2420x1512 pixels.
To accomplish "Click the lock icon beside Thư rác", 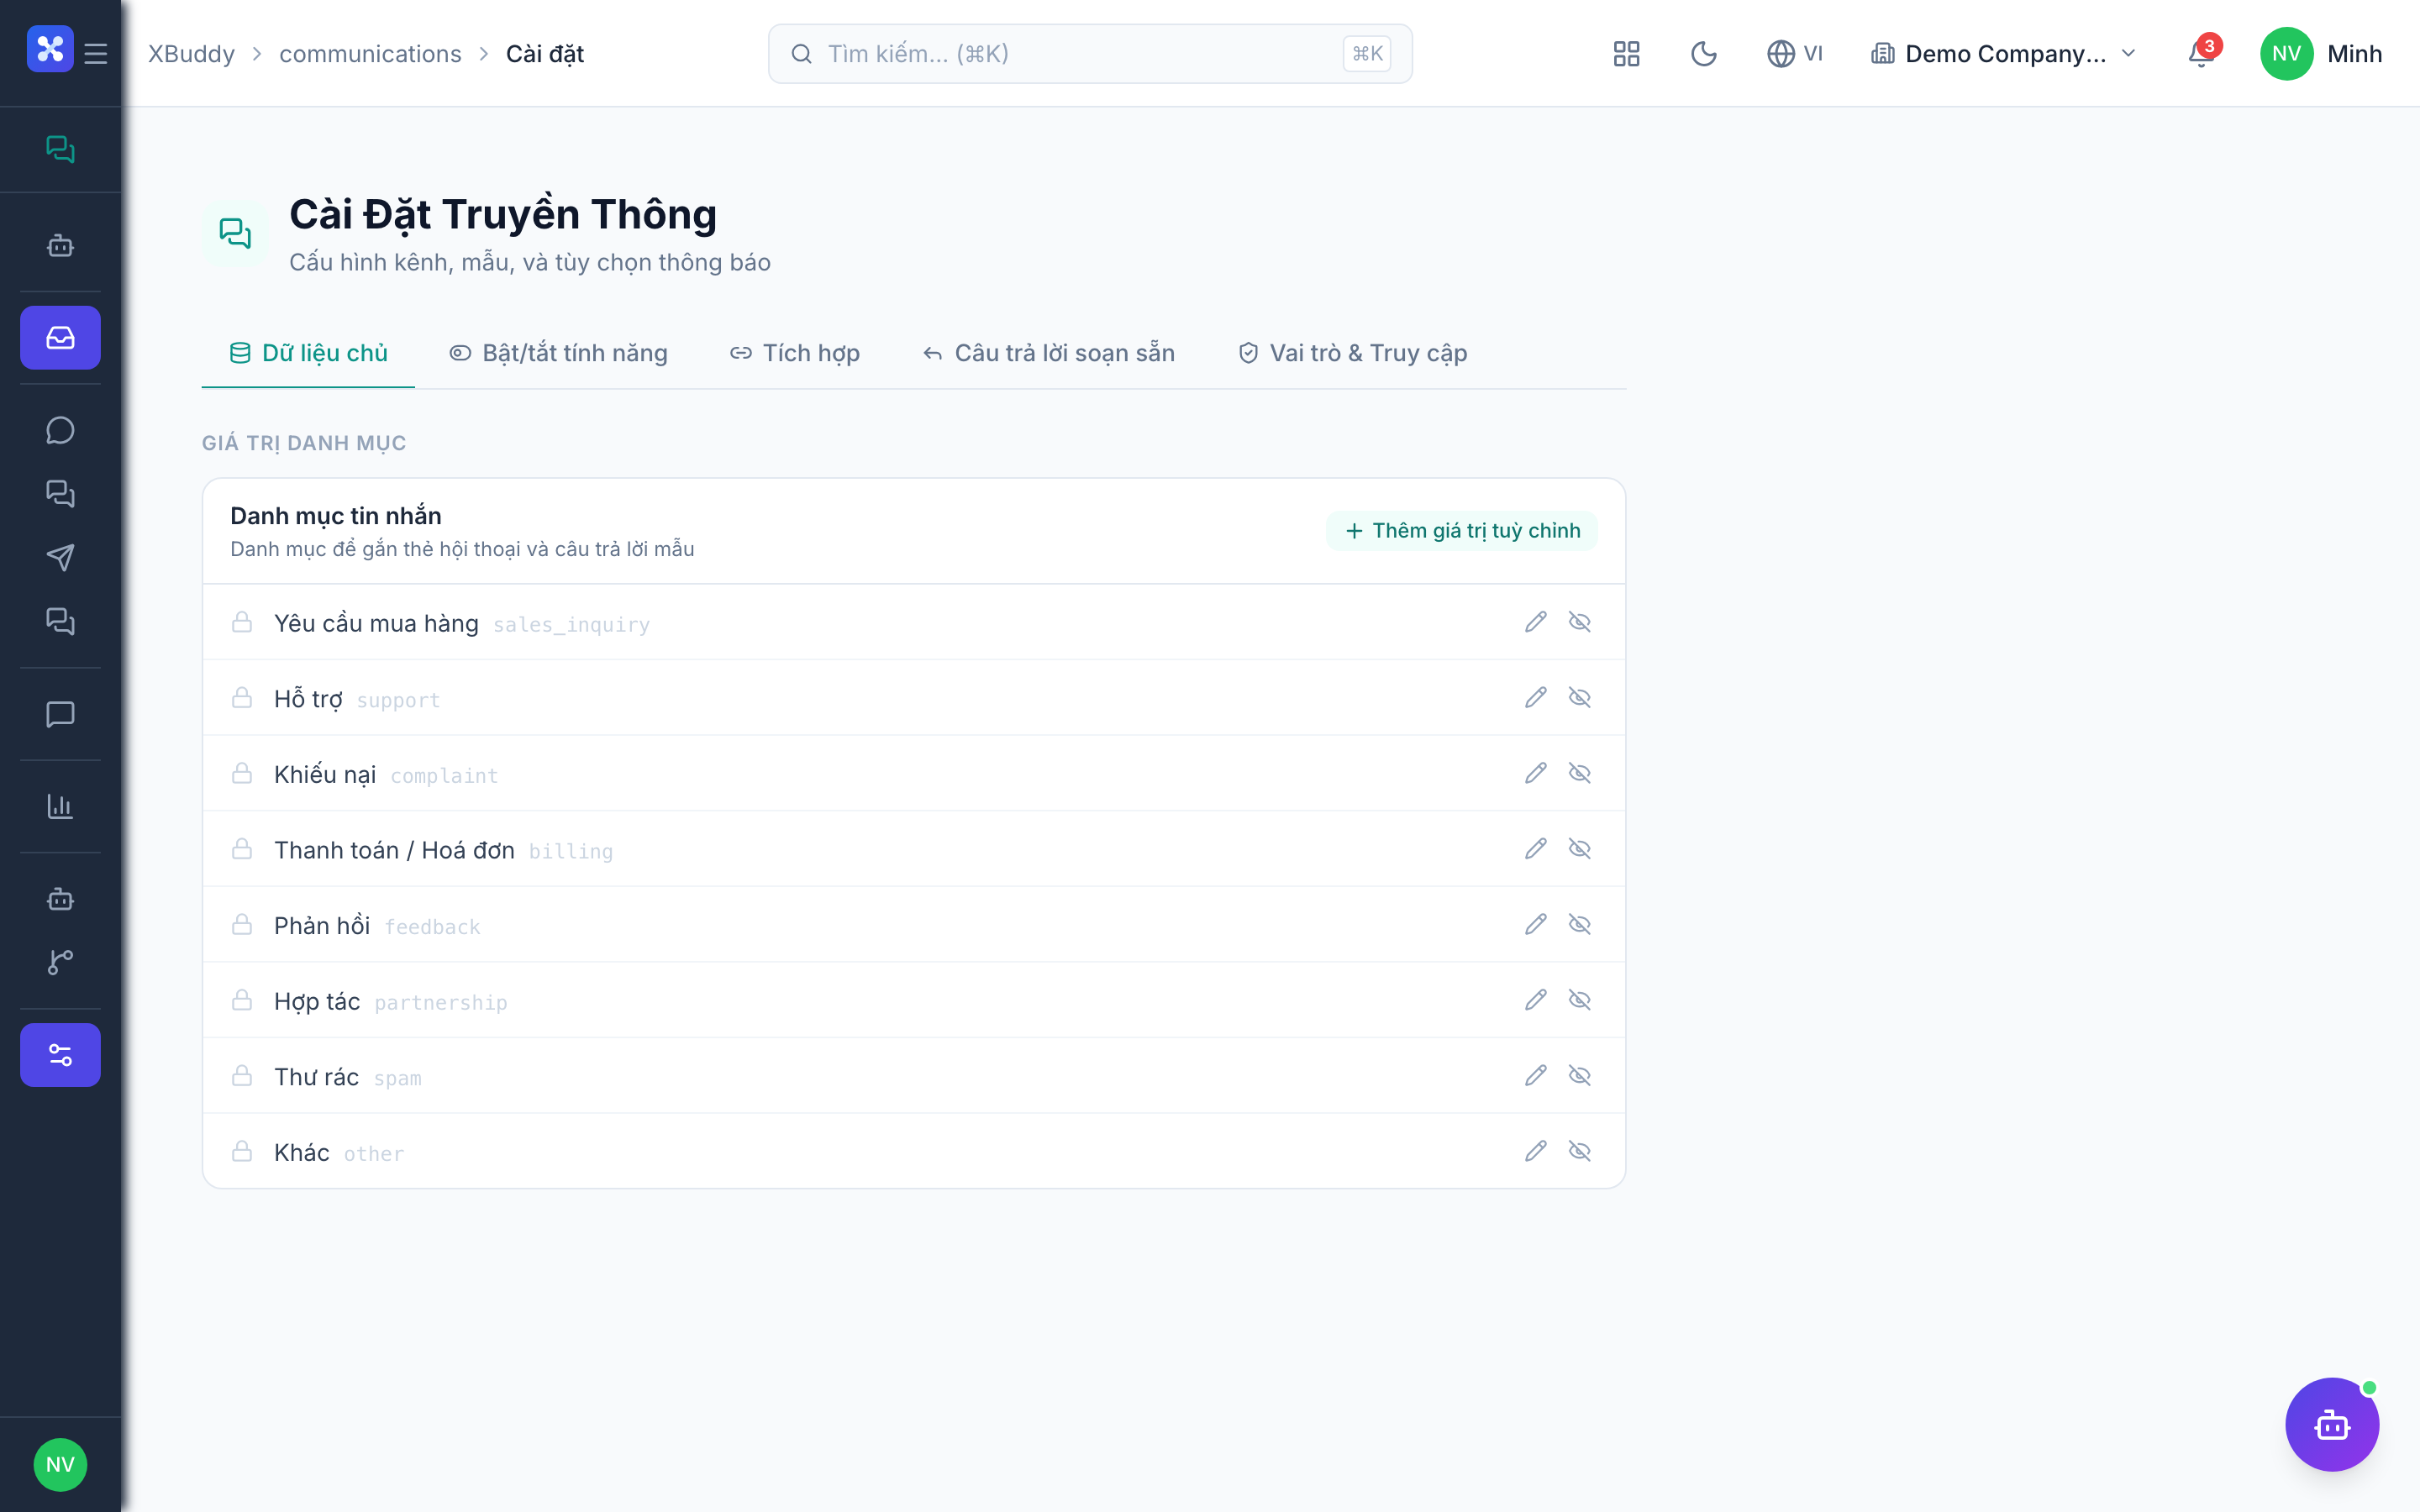I will [x=242, y=1075].
